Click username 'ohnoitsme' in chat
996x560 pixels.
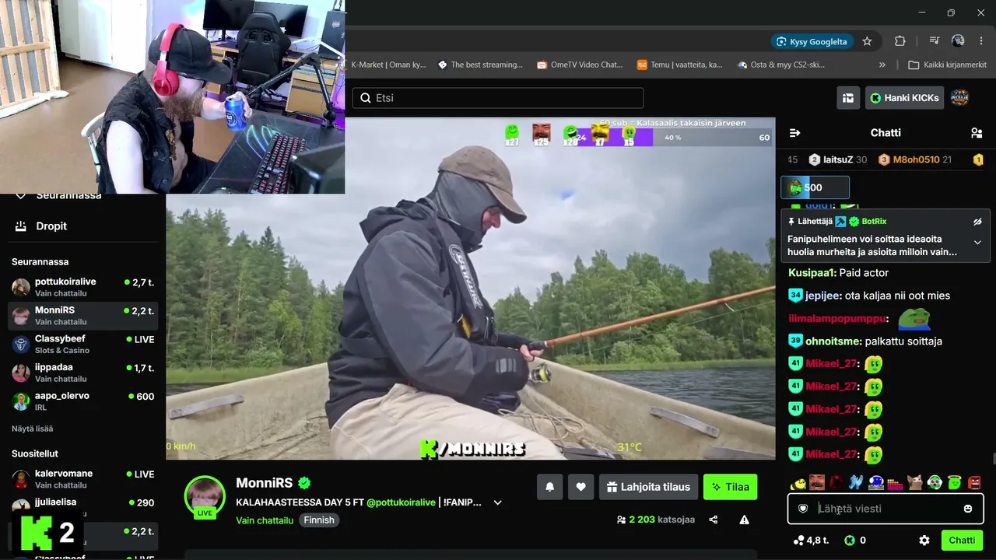pos(833,341)
